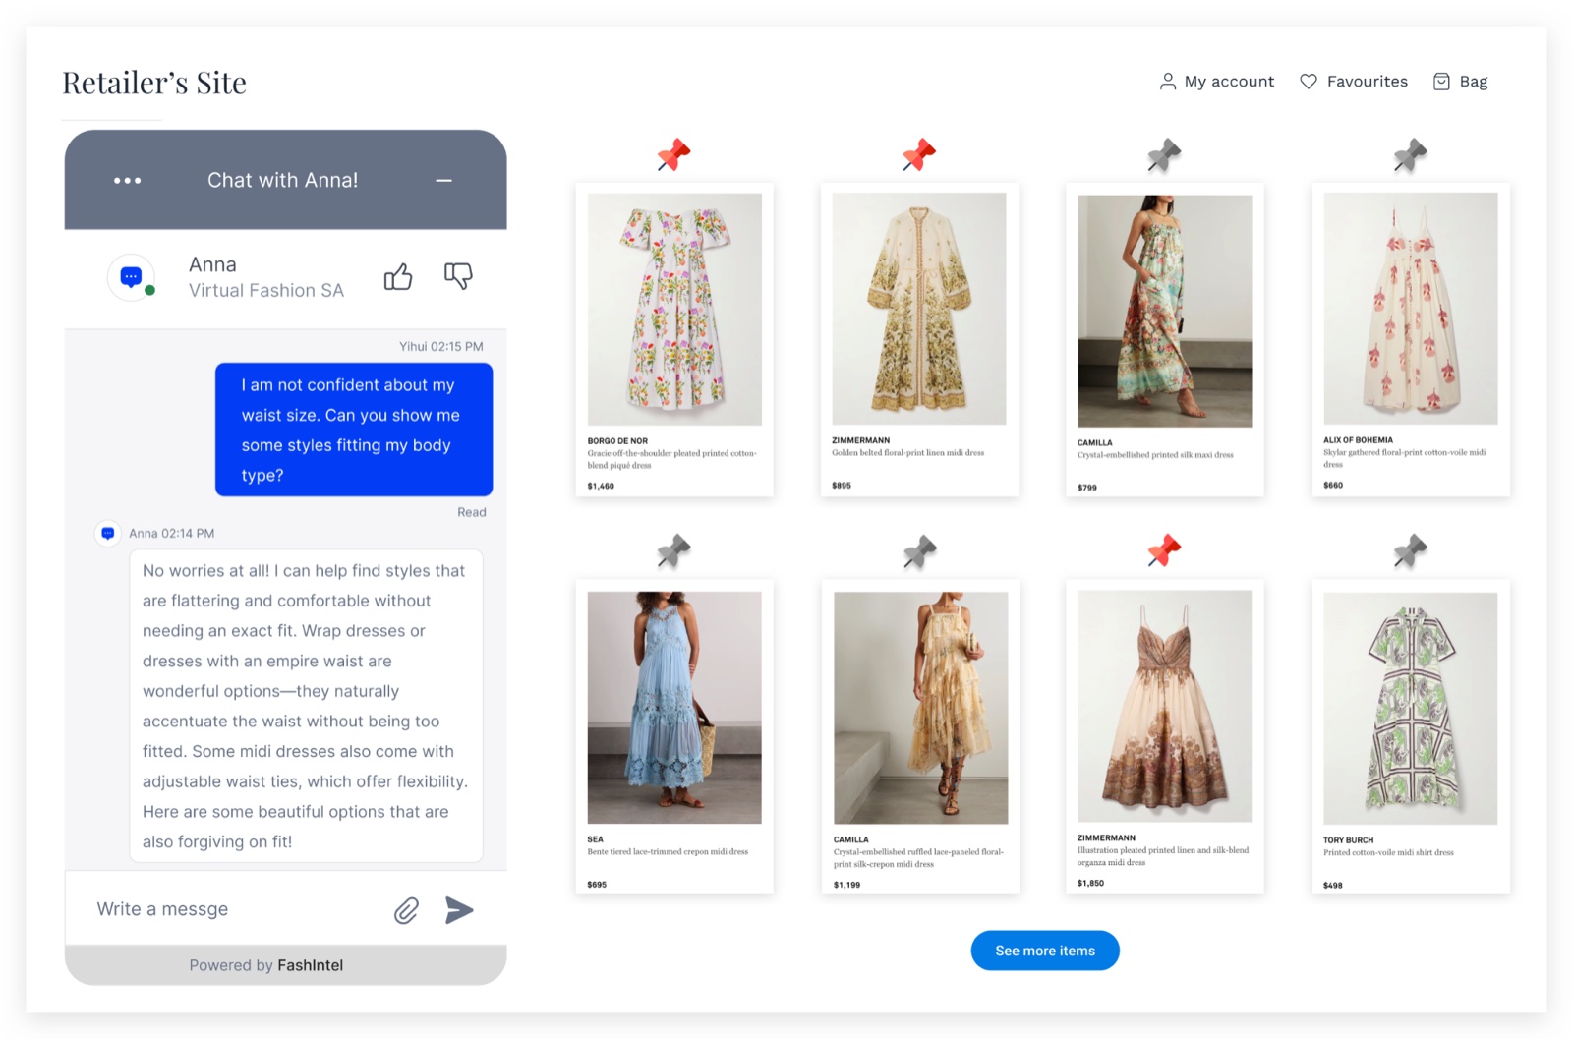This screenshot has height=1039, width=1573.
Task: Click the Favourites heart icon
Action: tap(1309, 82)
